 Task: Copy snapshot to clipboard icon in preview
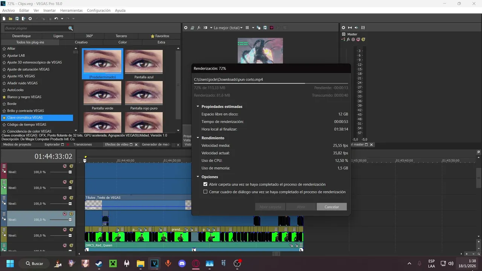[x=259, y=27]
